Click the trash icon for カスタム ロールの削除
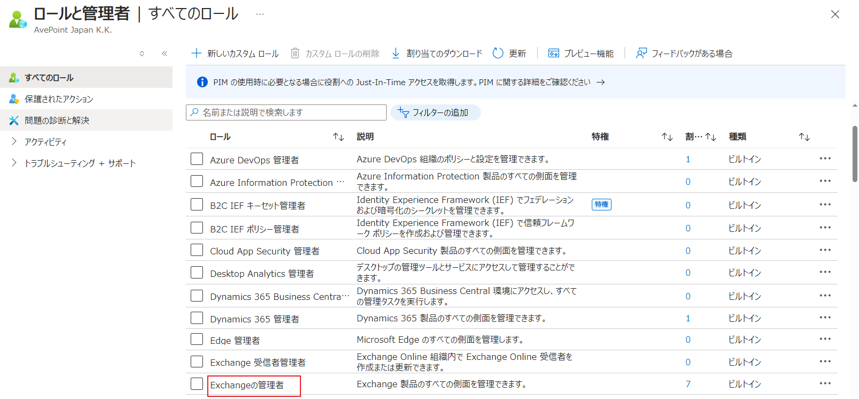Screen dimensions: 859x399 [295, 53]
